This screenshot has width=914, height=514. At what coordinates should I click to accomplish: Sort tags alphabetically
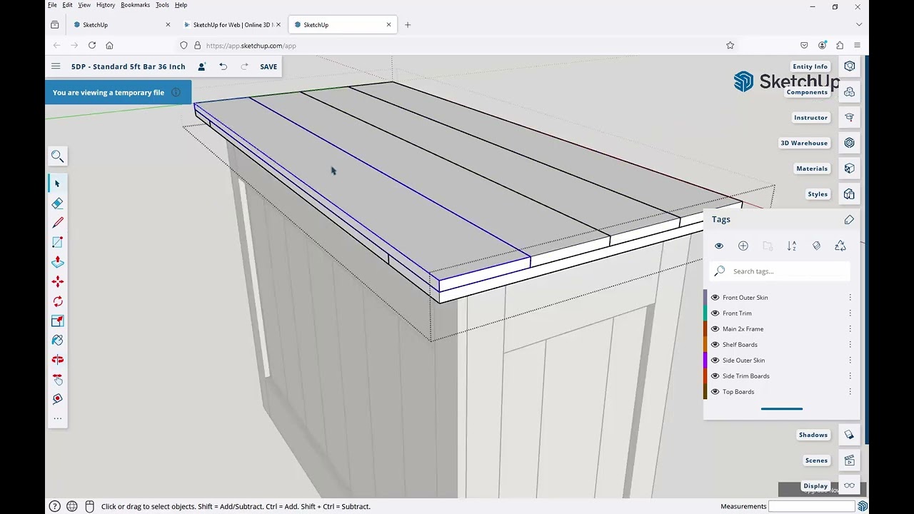[792, 246]
